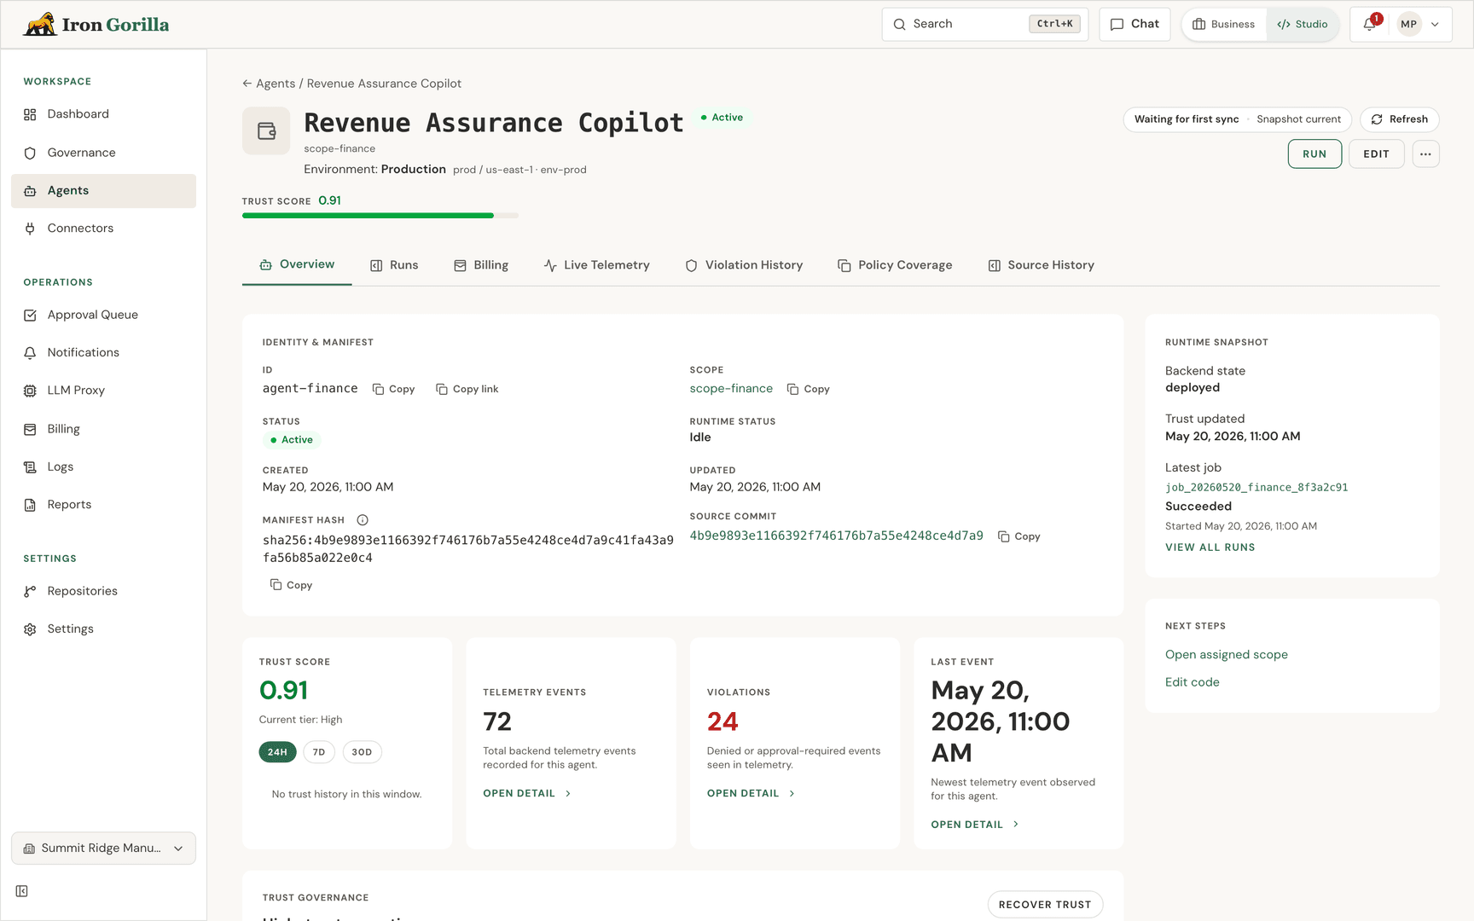Go back using the Agents breadcrumb arrow
The height and width of the screenshot is (921, 1474).
[x=247, y=84]
